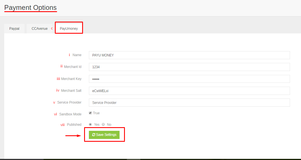Choose Yes for Published
The width and height of the screenshot is (301, 160).
click(90, 124)
